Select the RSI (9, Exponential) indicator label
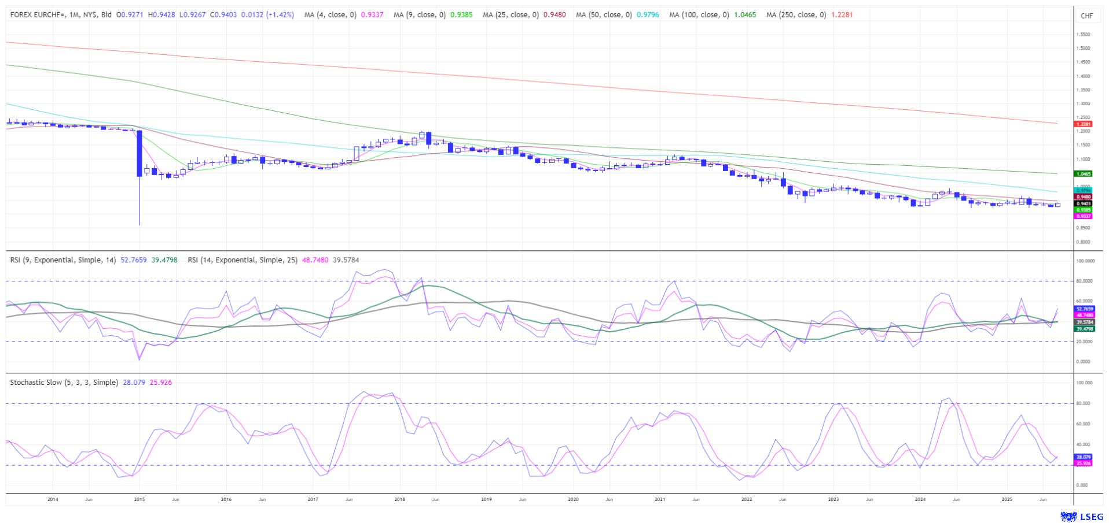This screenshot has width=1109, height=523. click(x=64, y=260)
